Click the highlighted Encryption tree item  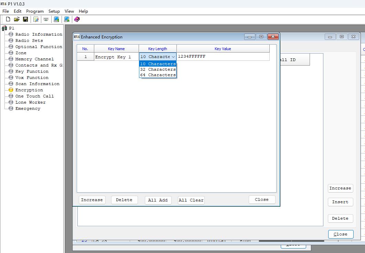[x=29, y=90]
